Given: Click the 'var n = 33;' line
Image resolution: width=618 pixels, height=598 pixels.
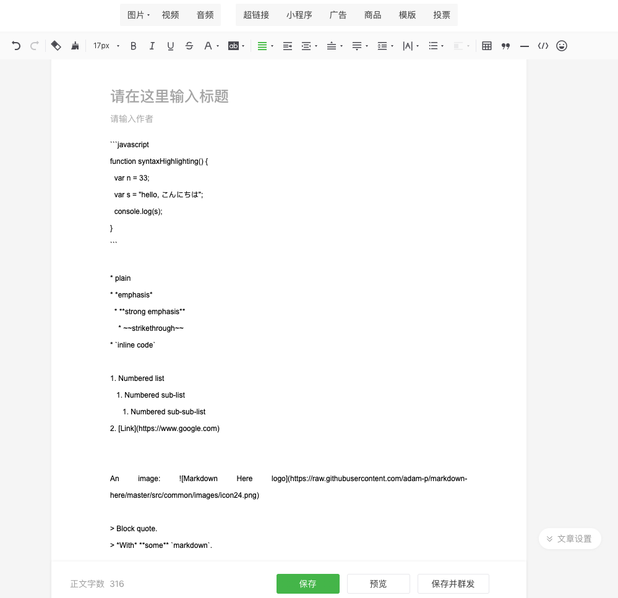Looking at the screenshot, I should pyautogui.click(x=132, y=178).
